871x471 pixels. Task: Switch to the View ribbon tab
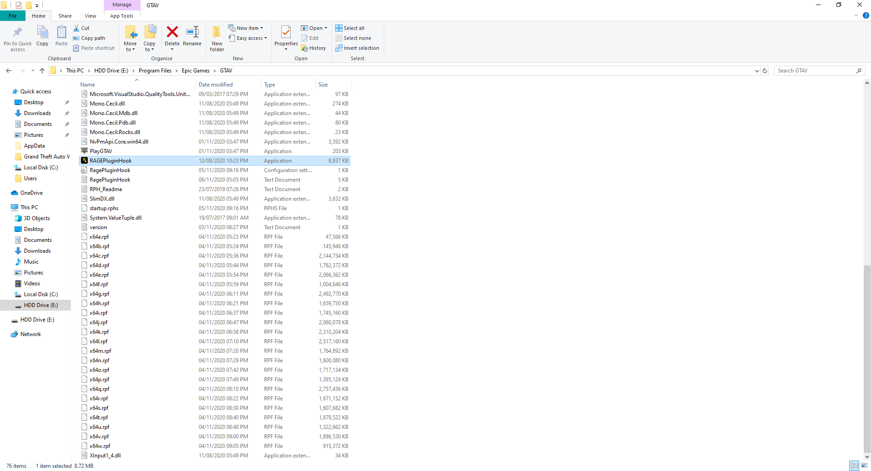(90, 16)
